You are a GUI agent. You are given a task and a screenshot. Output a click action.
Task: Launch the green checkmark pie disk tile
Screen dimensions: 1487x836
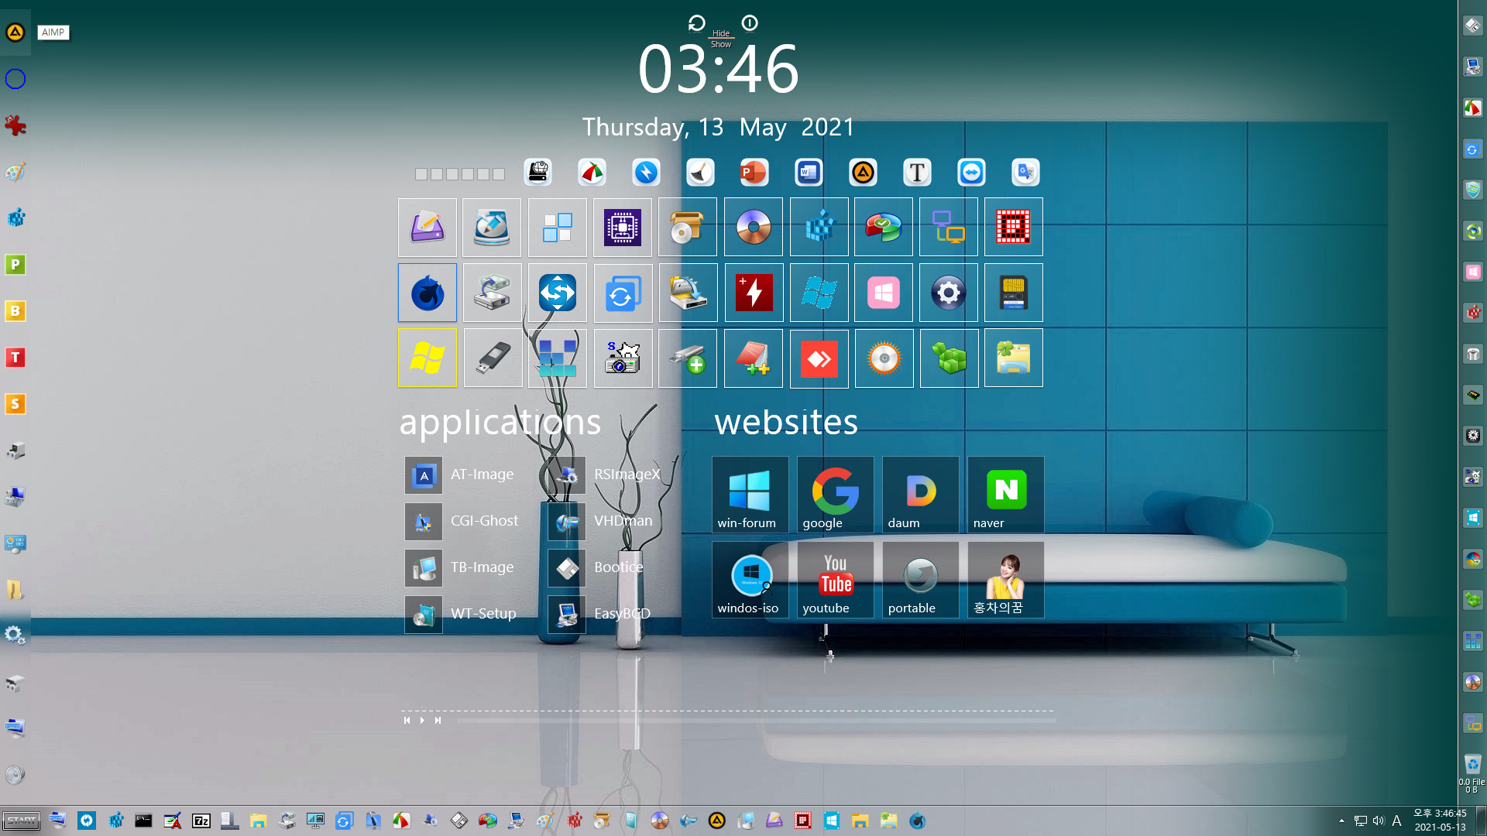pyautogui.click(x=884, y=227)
